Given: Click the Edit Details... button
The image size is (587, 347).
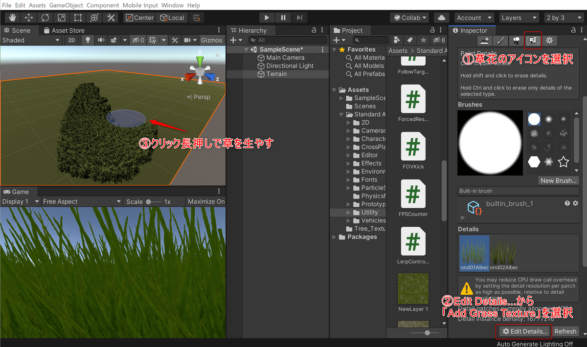Looking at the screenshot, I should coord(524,331).
